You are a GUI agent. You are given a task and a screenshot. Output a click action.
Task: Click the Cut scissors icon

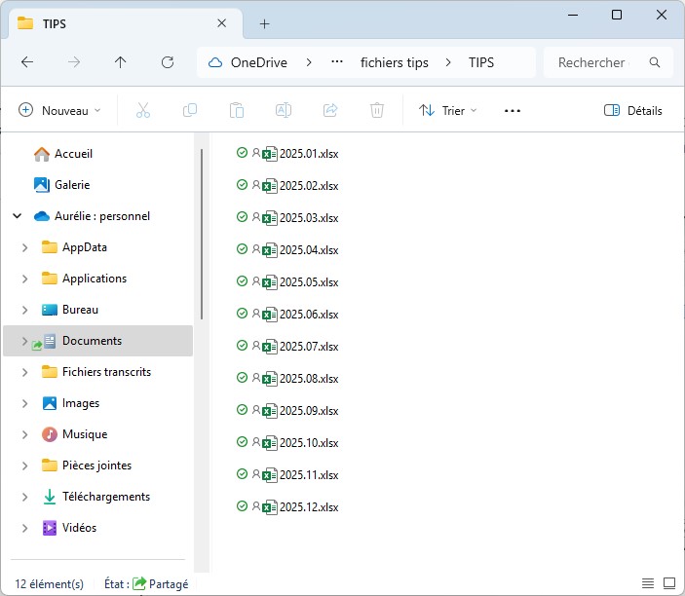tap(143, 110)
